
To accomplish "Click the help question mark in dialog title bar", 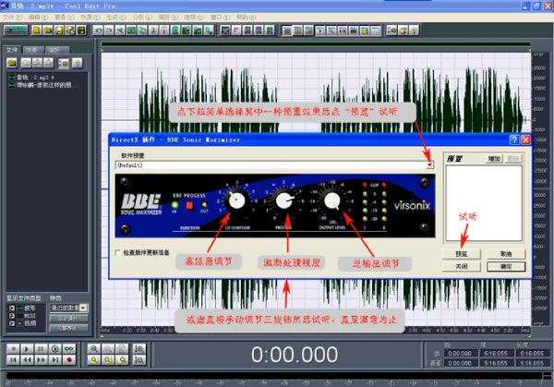I will tap(512, 139).
